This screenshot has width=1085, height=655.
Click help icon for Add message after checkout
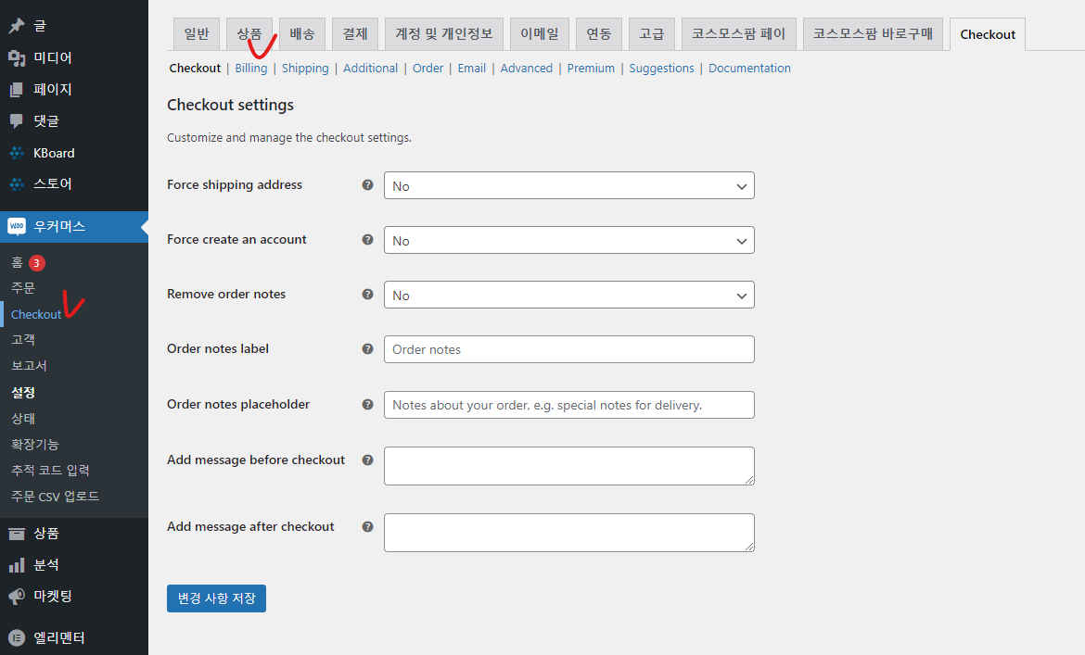pos(367,526)
